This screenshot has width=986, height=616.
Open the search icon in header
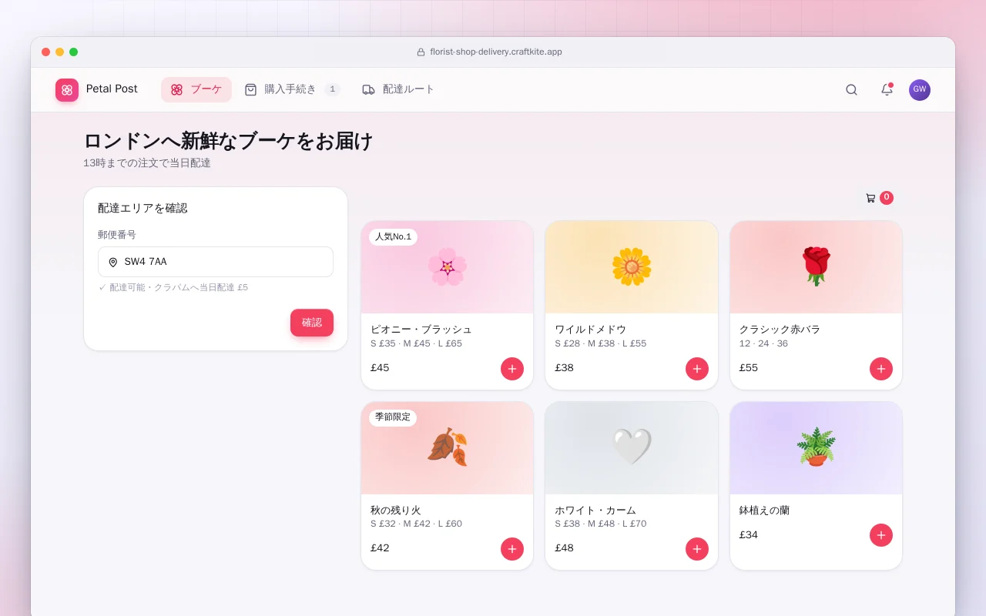(x=851, y=90)
